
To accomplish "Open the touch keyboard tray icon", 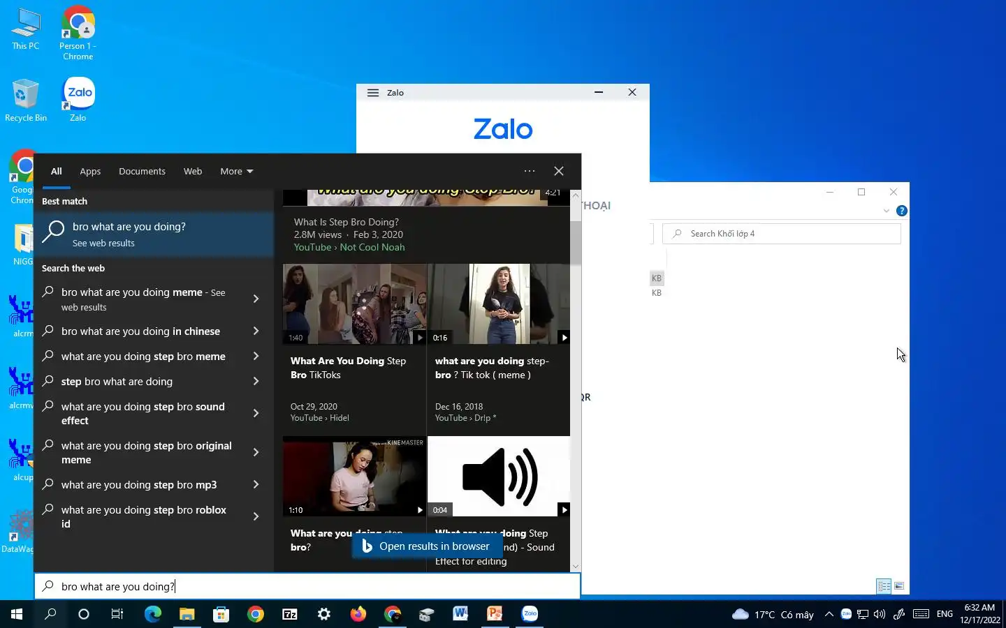I will coord(921,614).
